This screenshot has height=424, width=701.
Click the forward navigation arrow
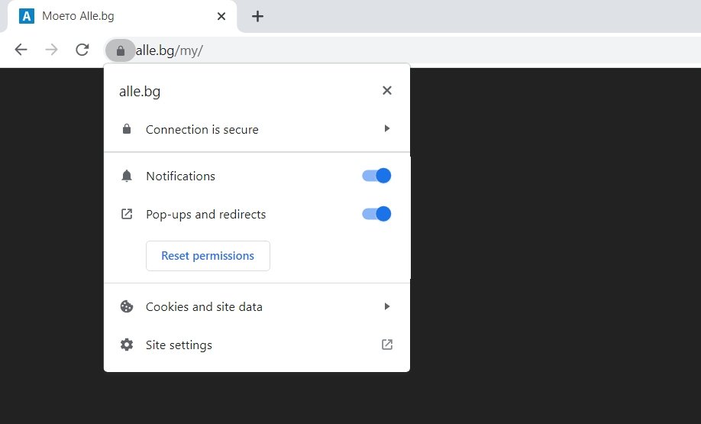point(51,50)
